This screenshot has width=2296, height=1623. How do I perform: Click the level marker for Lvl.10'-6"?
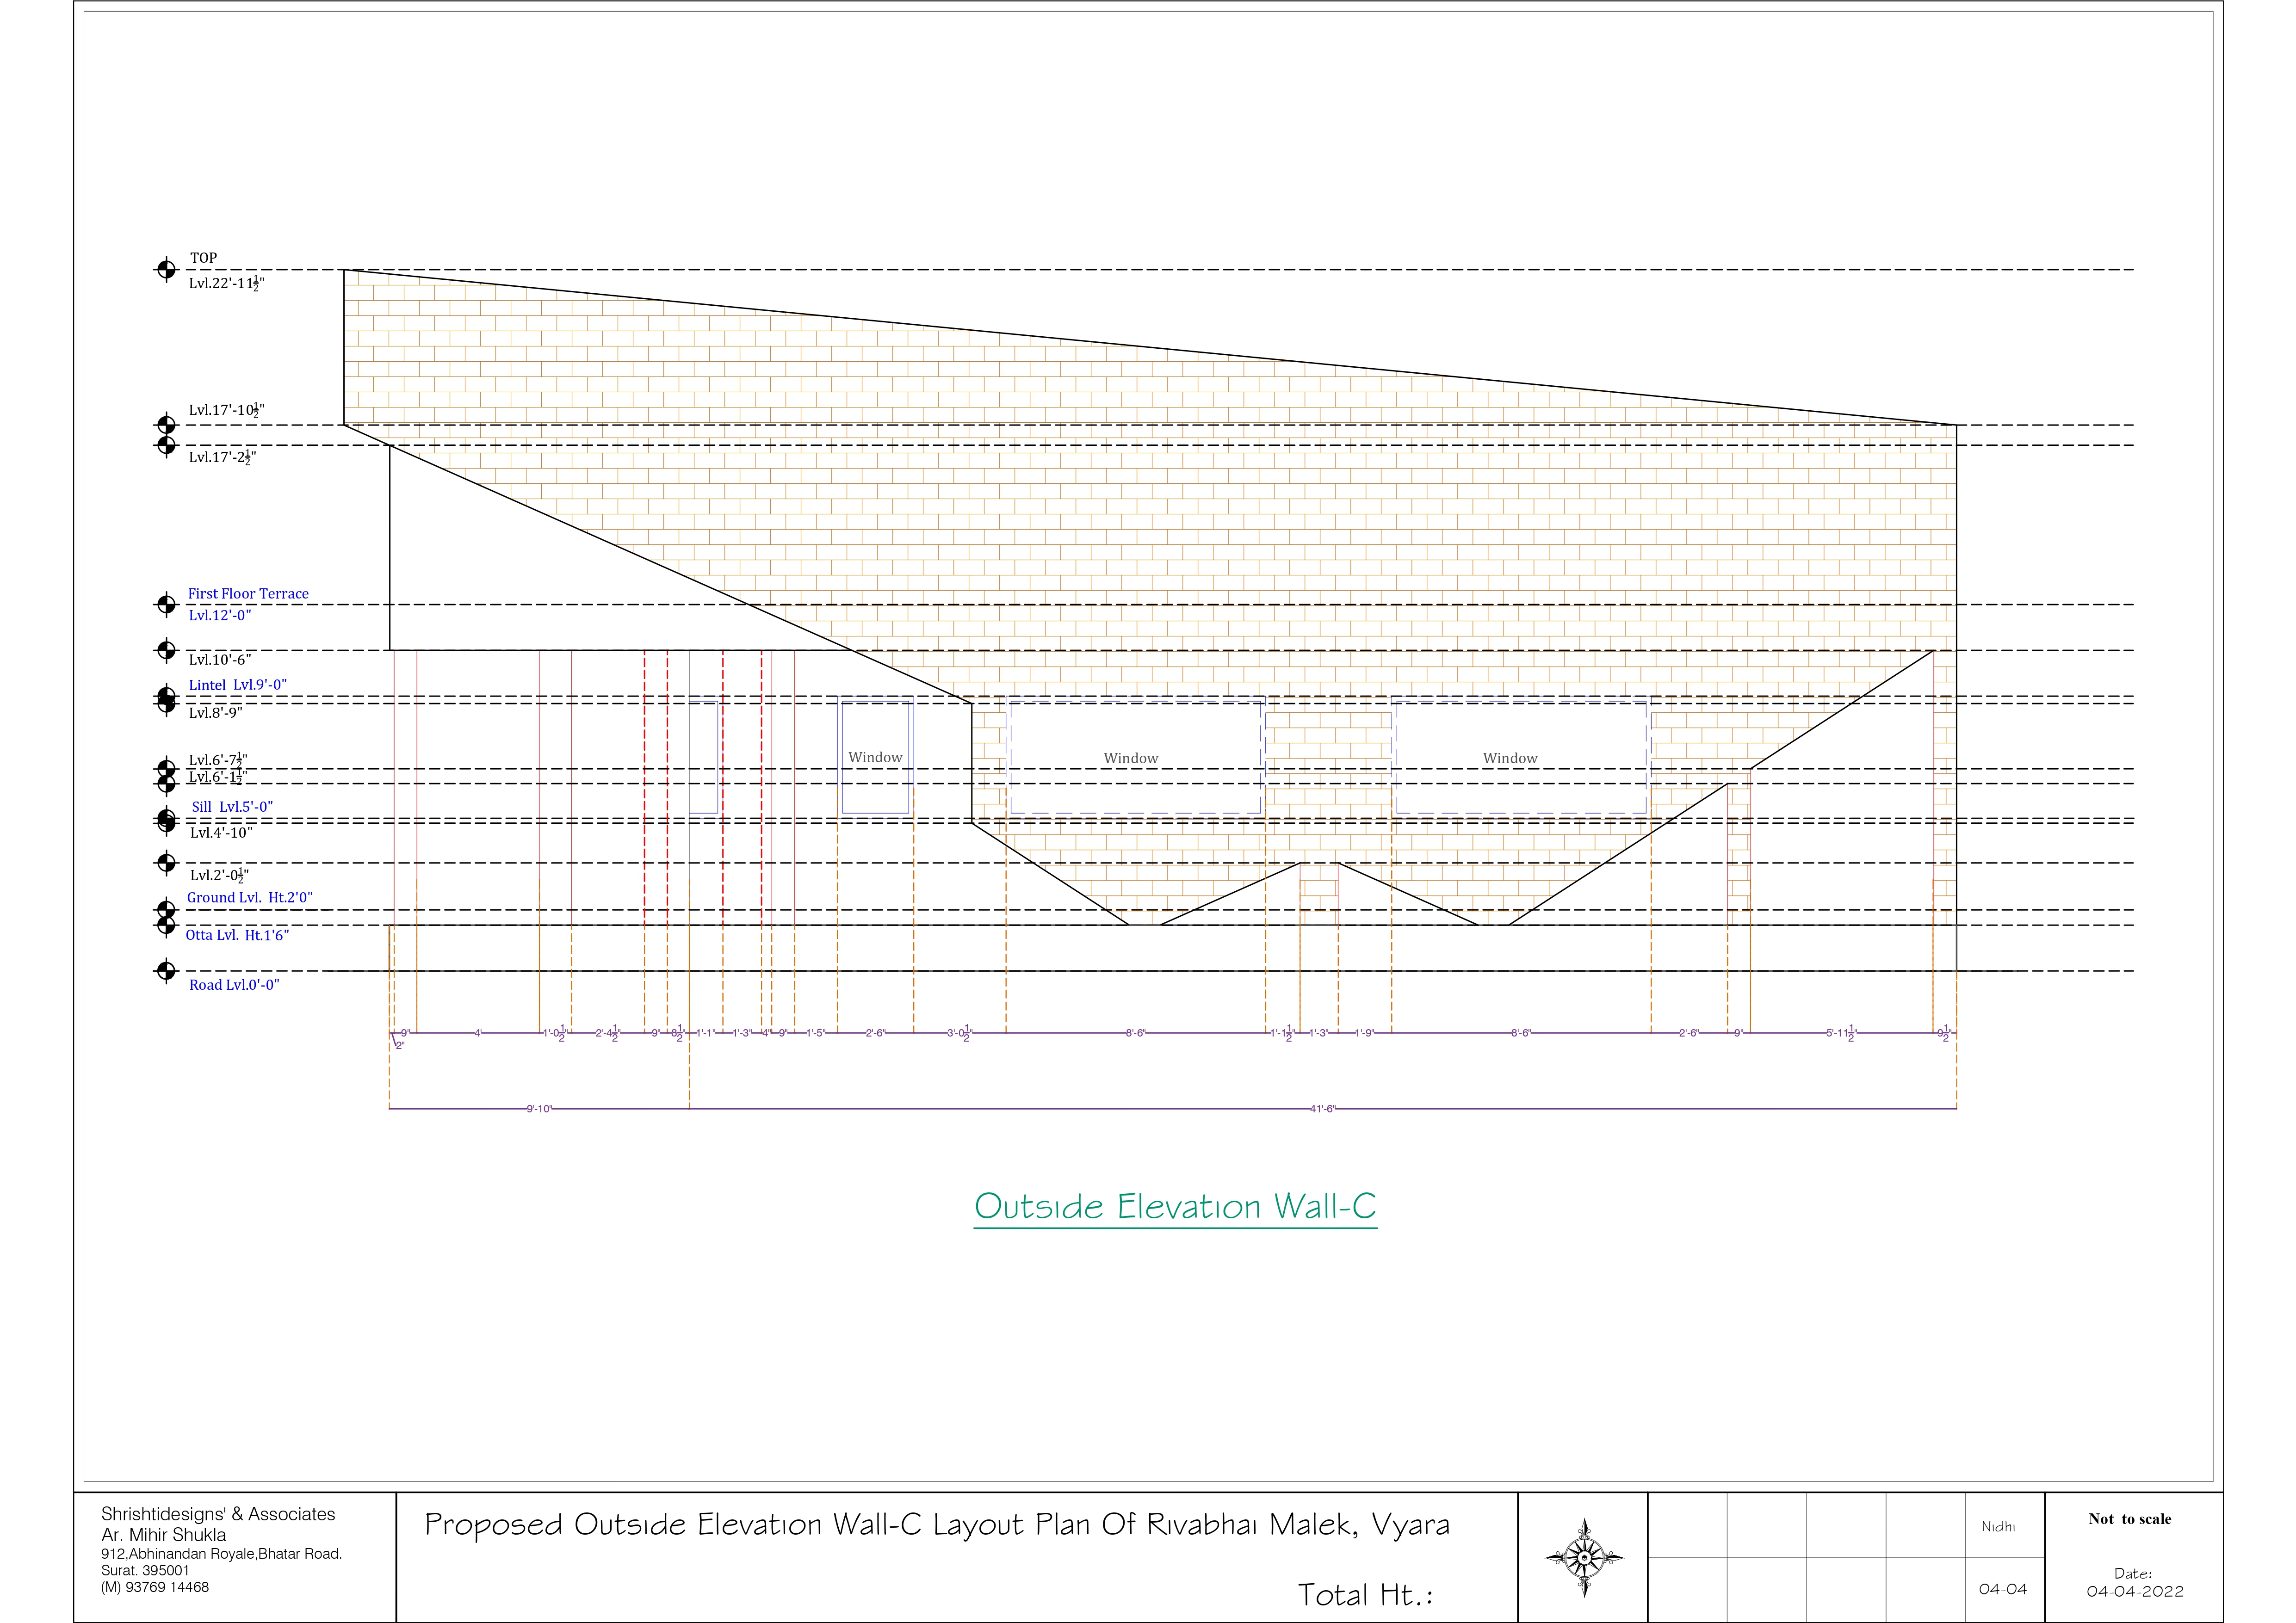coord(166,650)
